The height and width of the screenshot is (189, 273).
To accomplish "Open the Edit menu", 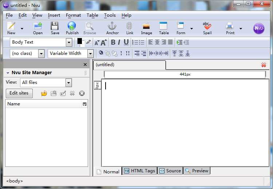I will tap(23, 15).
